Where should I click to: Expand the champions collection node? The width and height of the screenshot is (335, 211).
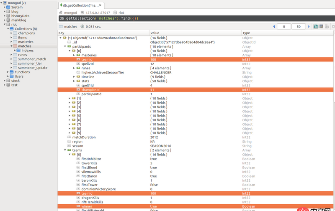[x=10, y=33]
